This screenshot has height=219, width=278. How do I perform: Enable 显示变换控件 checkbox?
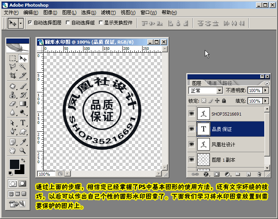click(x=101, y=22)
